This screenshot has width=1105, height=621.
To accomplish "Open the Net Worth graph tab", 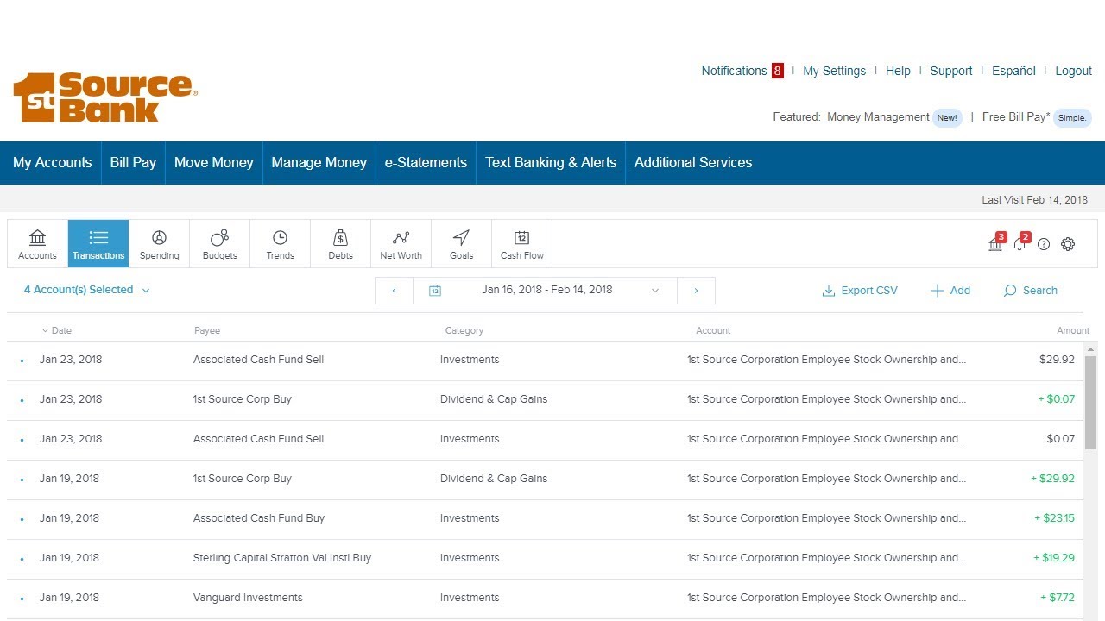I will click(401, 244).
